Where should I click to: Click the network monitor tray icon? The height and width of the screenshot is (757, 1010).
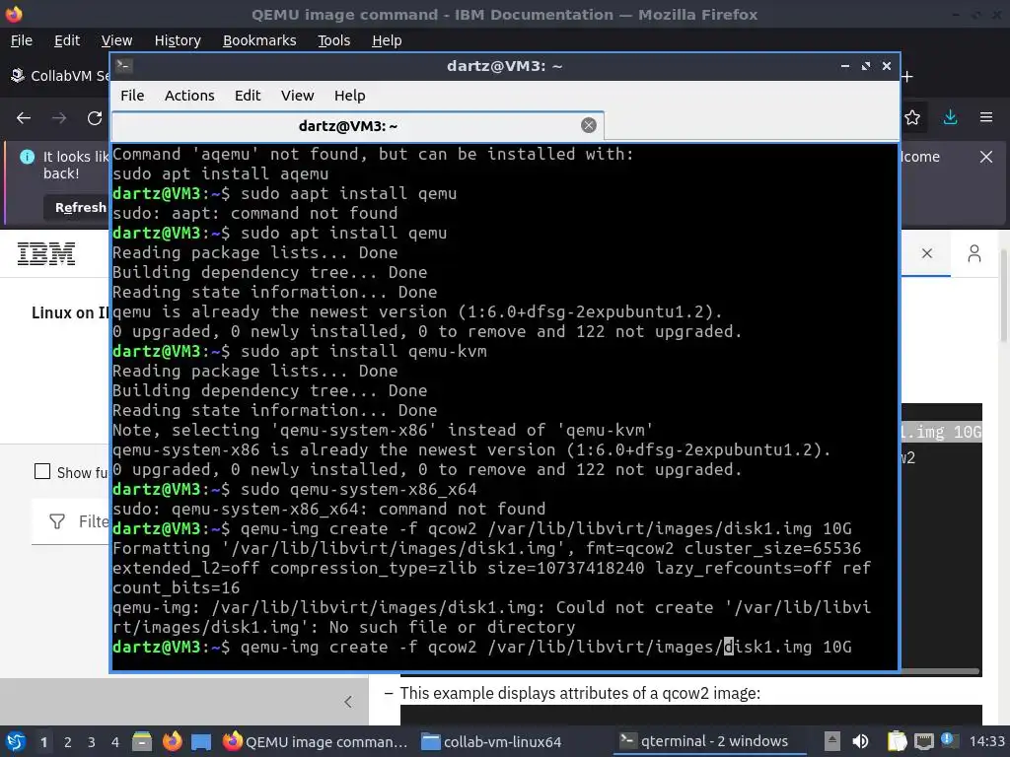tap(923, 741)
